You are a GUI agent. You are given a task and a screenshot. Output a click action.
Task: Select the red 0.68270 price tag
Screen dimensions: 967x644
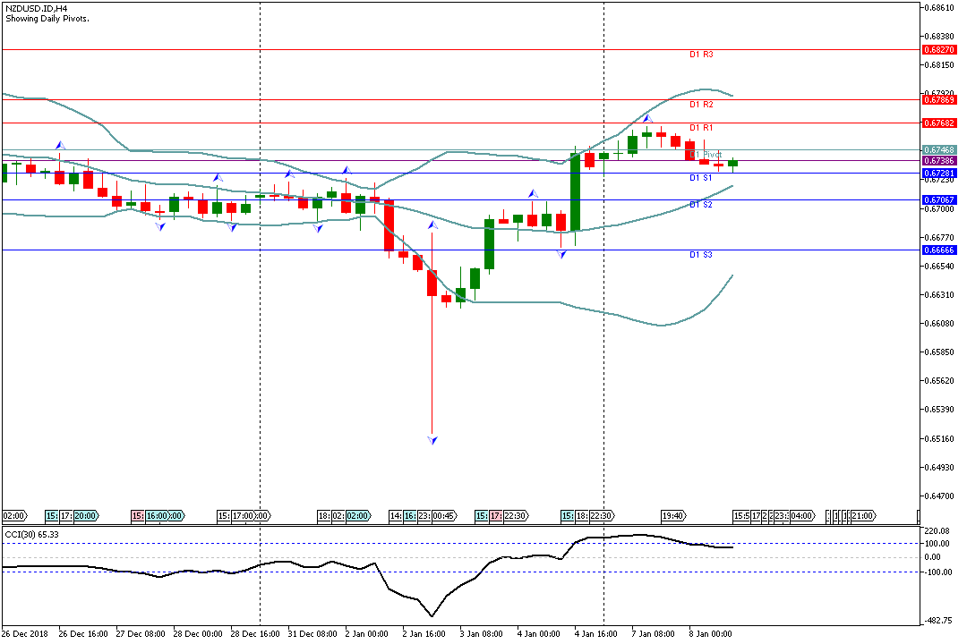(x=939, y=50)
